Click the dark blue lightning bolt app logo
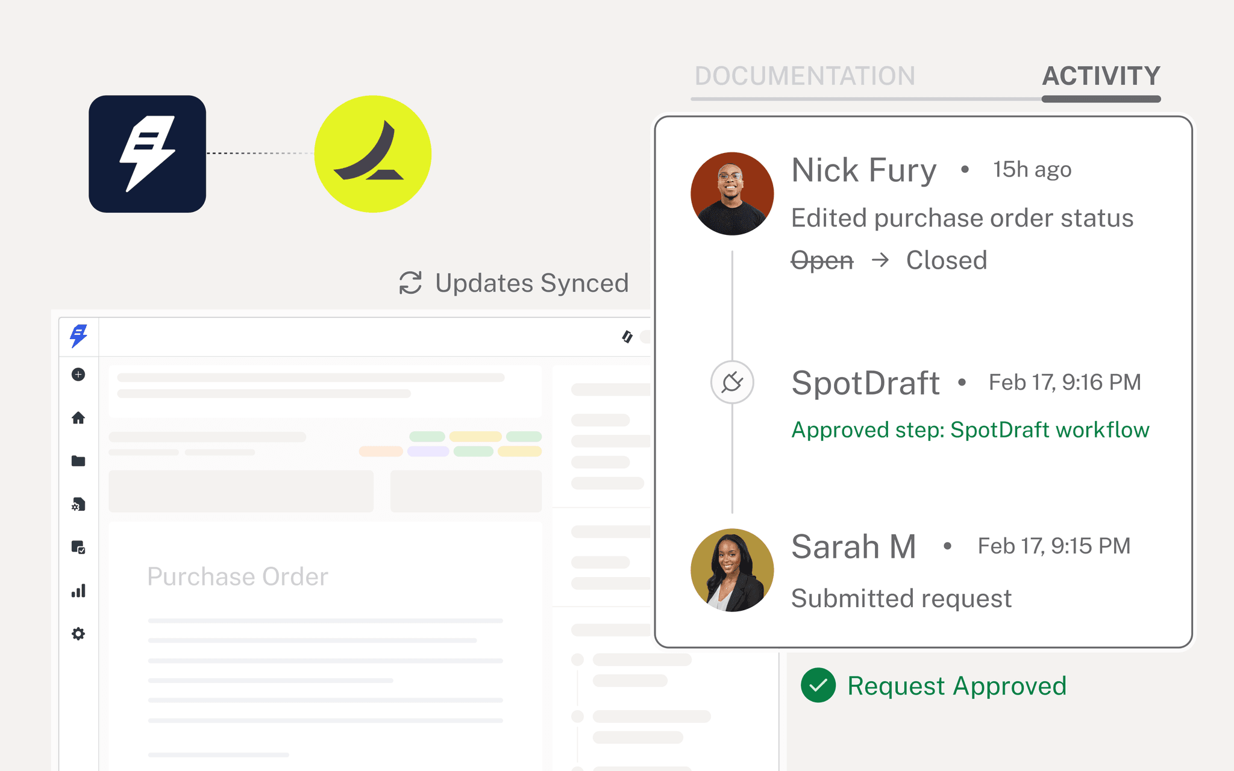The image size is (1234, 771). coord(148,154)
